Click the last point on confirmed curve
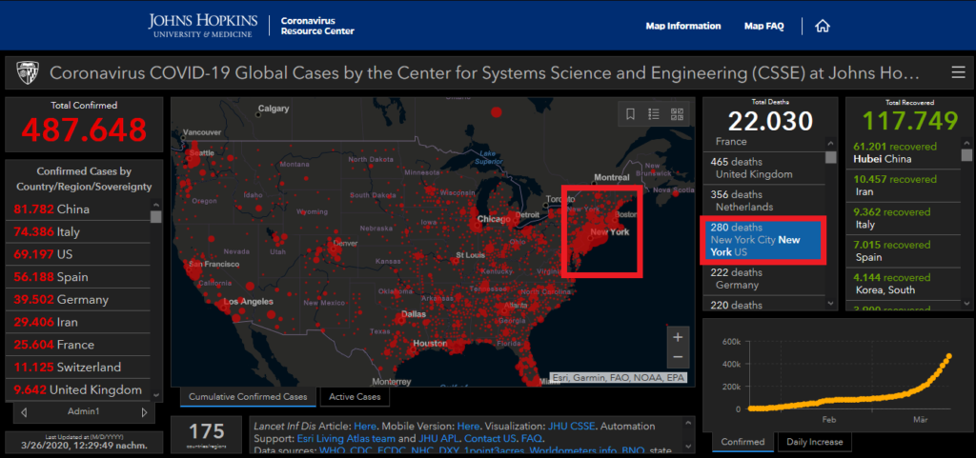 click(x=949, y=357)
